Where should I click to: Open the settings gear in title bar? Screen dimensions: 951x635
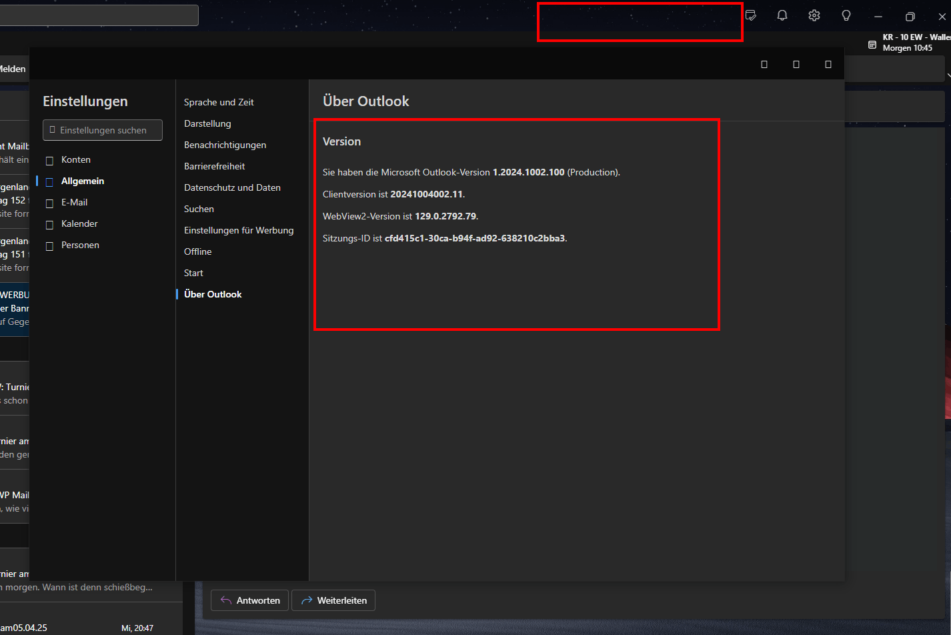pos(814,15)
